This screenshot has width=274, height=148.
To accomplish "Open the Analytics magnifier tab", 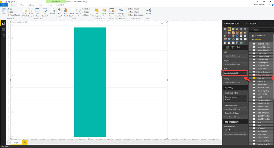I will [x=239, y=47].
